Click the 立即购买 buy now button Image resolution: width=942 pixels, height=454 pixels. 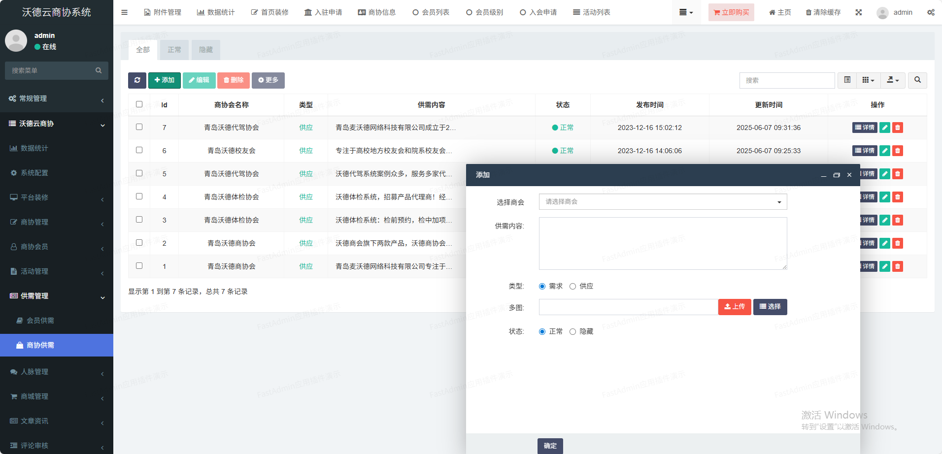coord(731,12)
